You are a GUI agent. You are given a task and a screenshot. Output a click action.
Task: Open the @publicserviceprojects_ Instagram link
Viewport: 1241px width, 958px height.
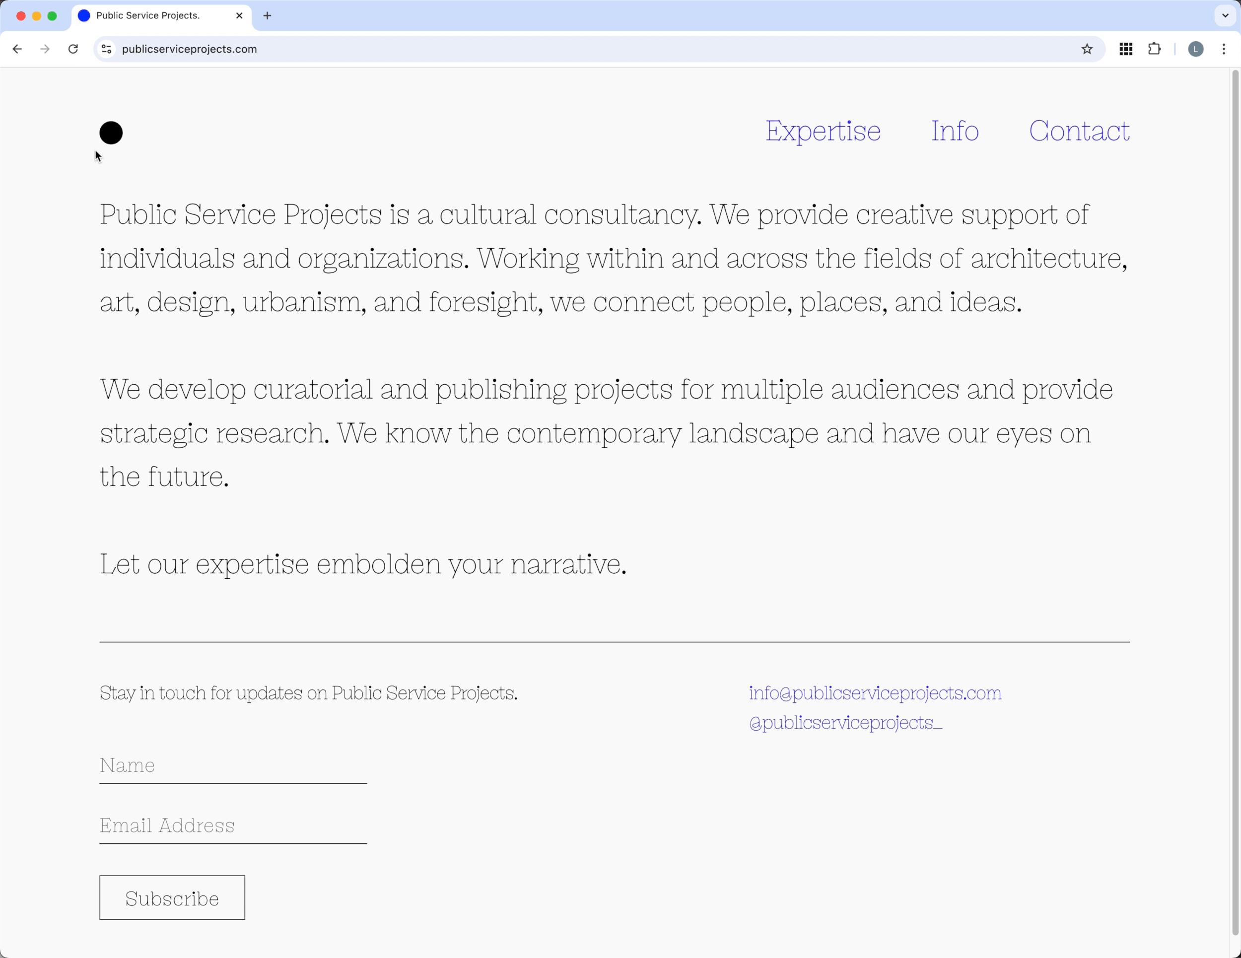pyautogui.click(x=845, y=722)
